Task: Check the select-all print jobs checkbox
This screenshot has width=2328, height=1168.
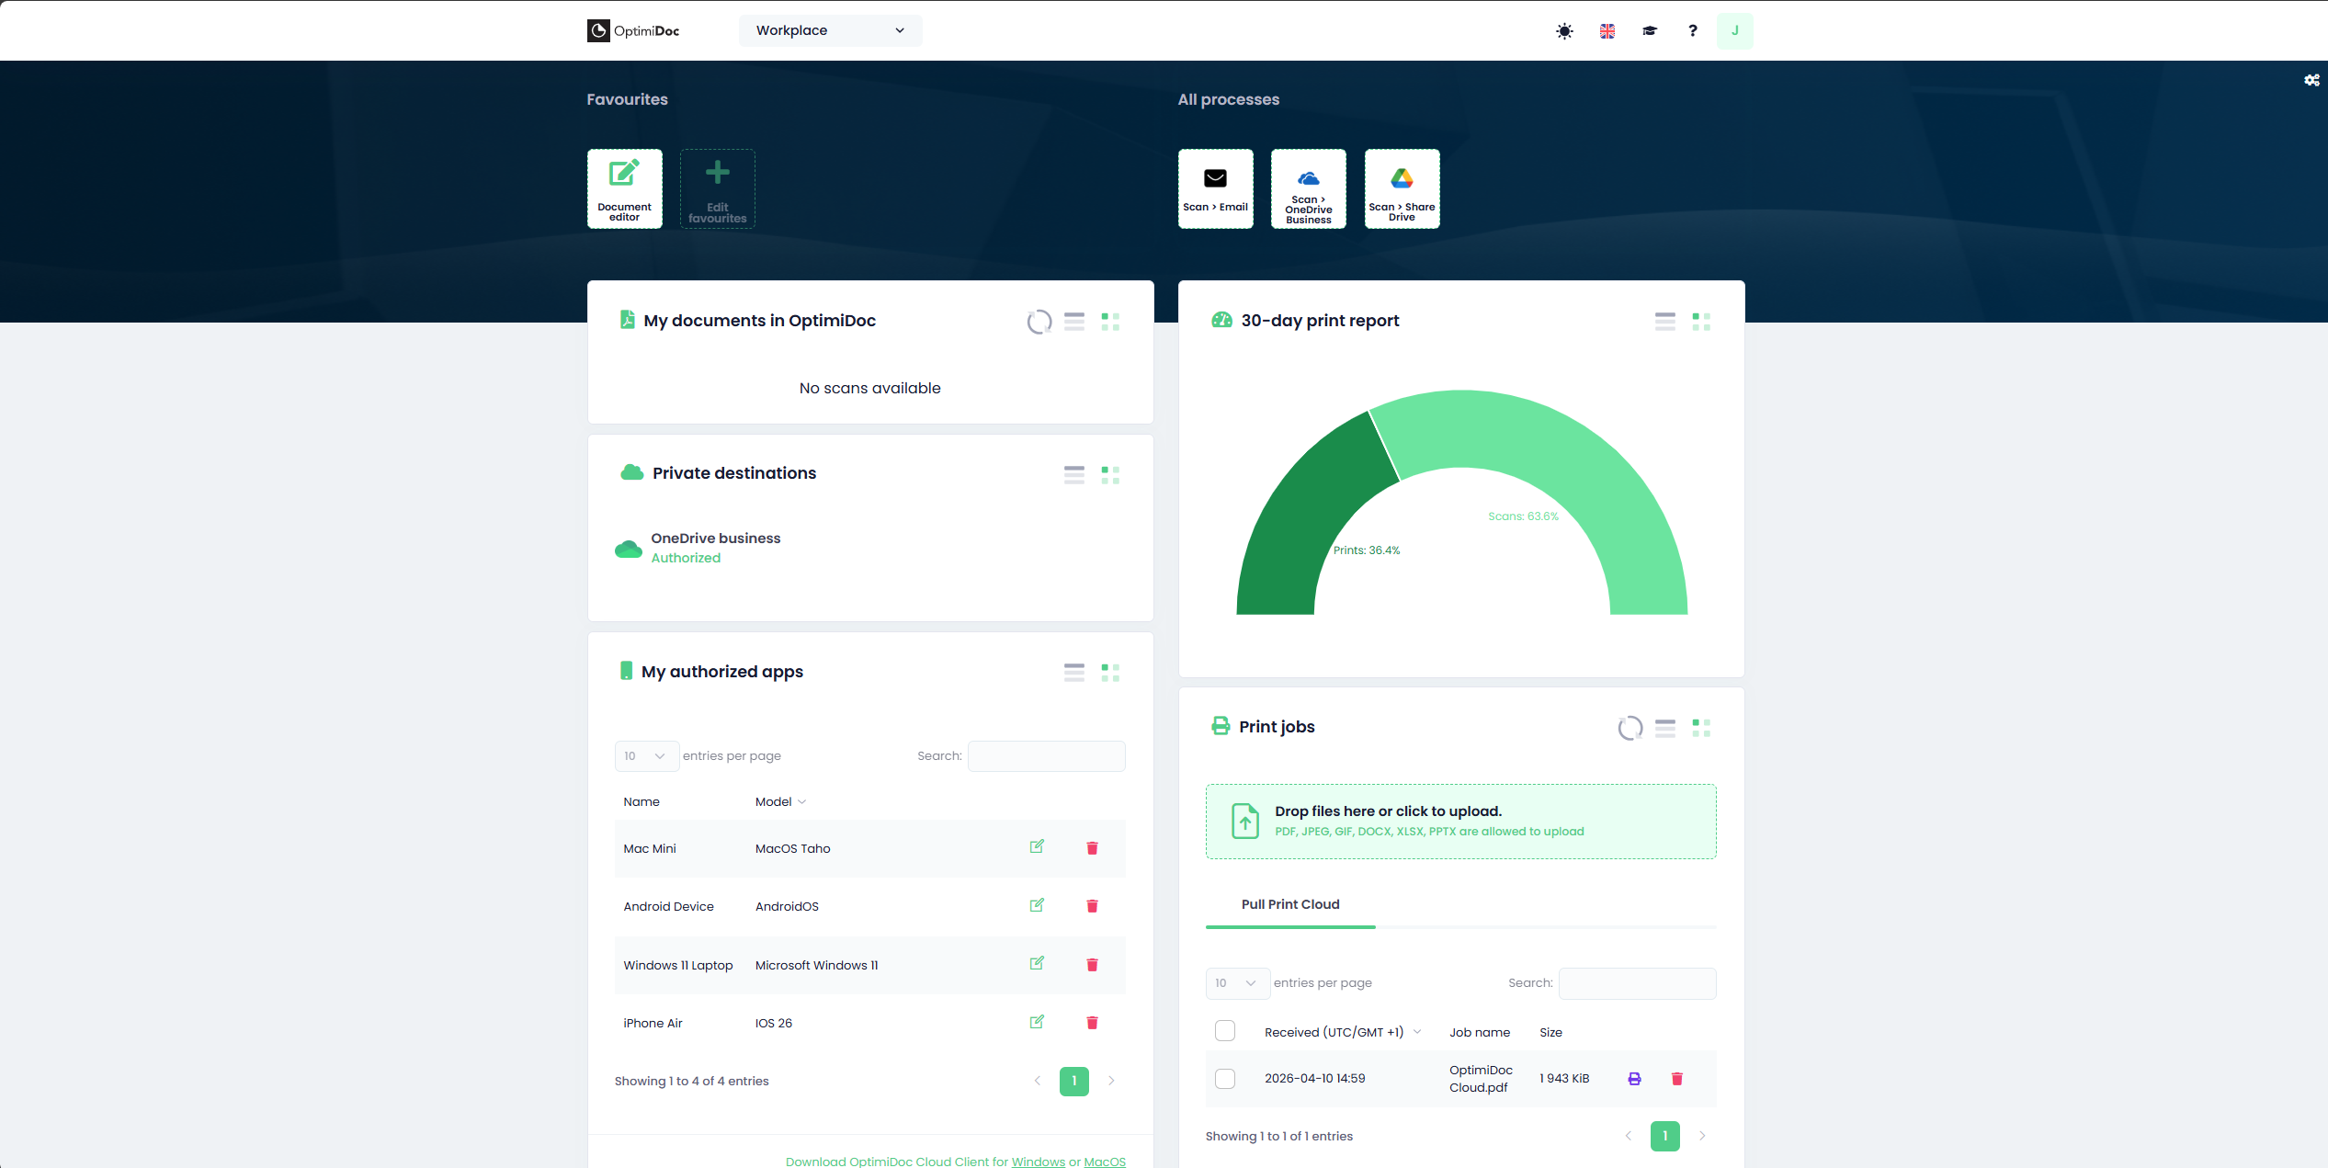Action: point(1224,1031)
